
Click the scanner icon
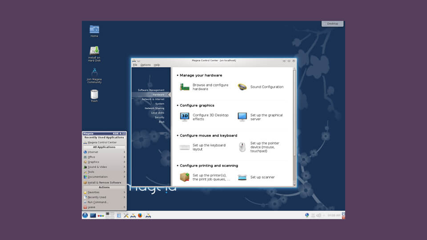point(242,177)
